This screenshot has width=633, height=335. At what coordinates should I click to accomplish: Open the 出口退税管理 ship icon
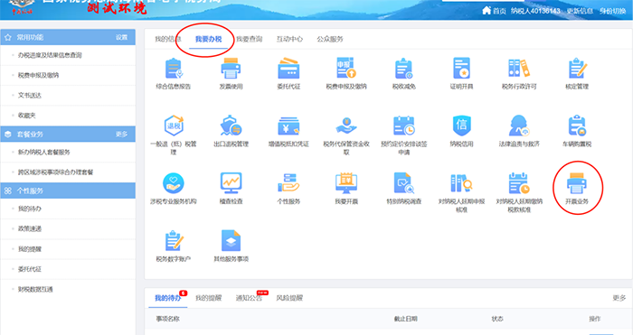(231, 126)
